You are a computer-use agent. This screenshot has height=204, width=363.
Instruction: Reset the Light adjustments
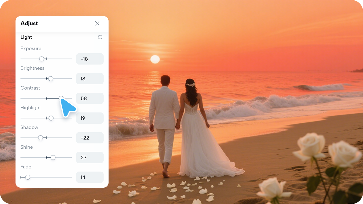[100, 37]
